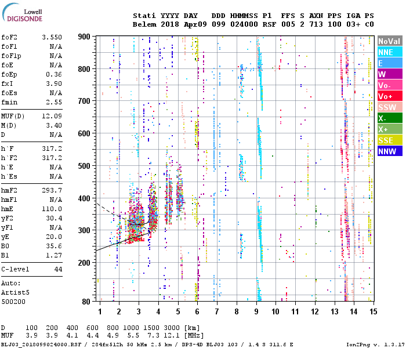406x348 pixels.
Task: Click the solid true-height profile curve
Action: tap(122, 242)
